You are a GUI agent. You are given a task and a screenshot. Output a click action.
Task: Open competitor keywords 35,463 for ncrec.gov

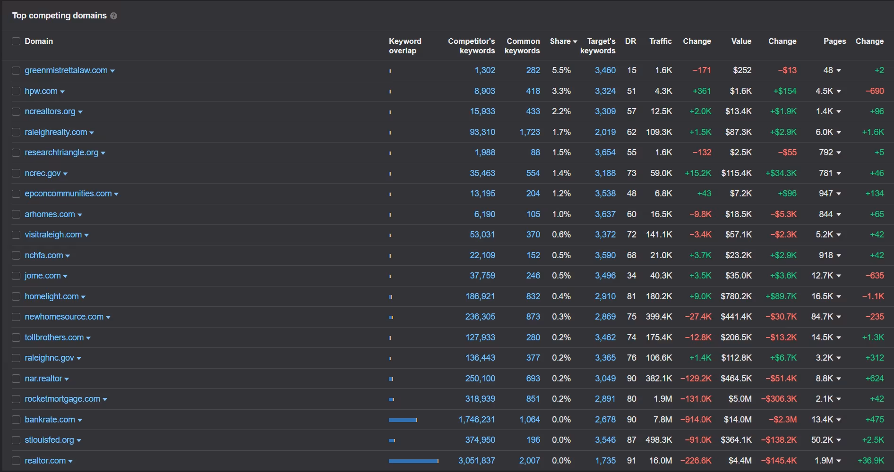482,173
